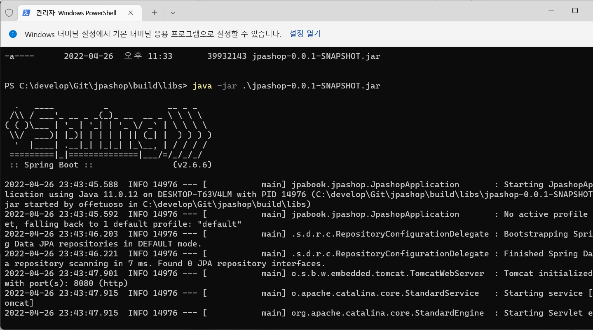
Task: Click the PowerShell icon in the tab
Action: point(26,13)
